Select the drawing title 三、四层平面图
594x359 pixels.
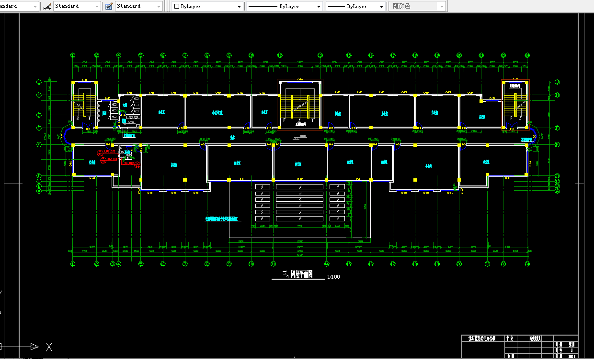tap(297, 274)
